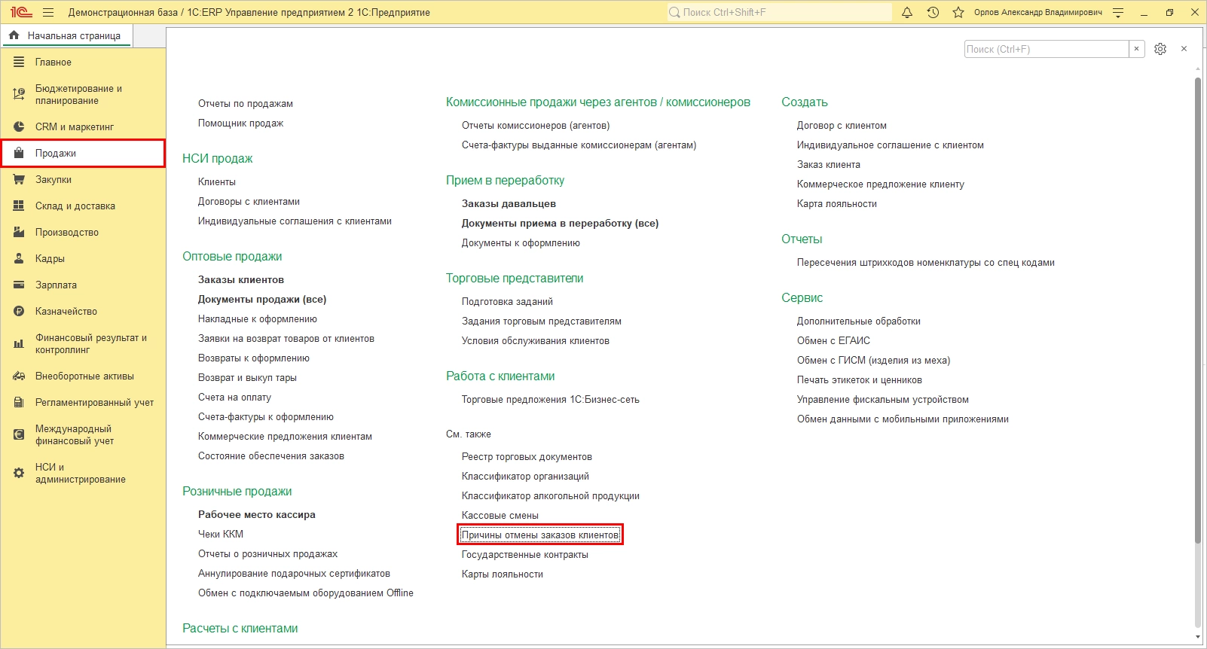Viewport: 1207px width, 649px height.
Task: Open Клиенты catalog
Action: (x=217, y=181)
